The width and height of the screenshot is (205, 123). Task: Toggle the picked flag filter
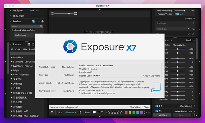tap(94, 112)
